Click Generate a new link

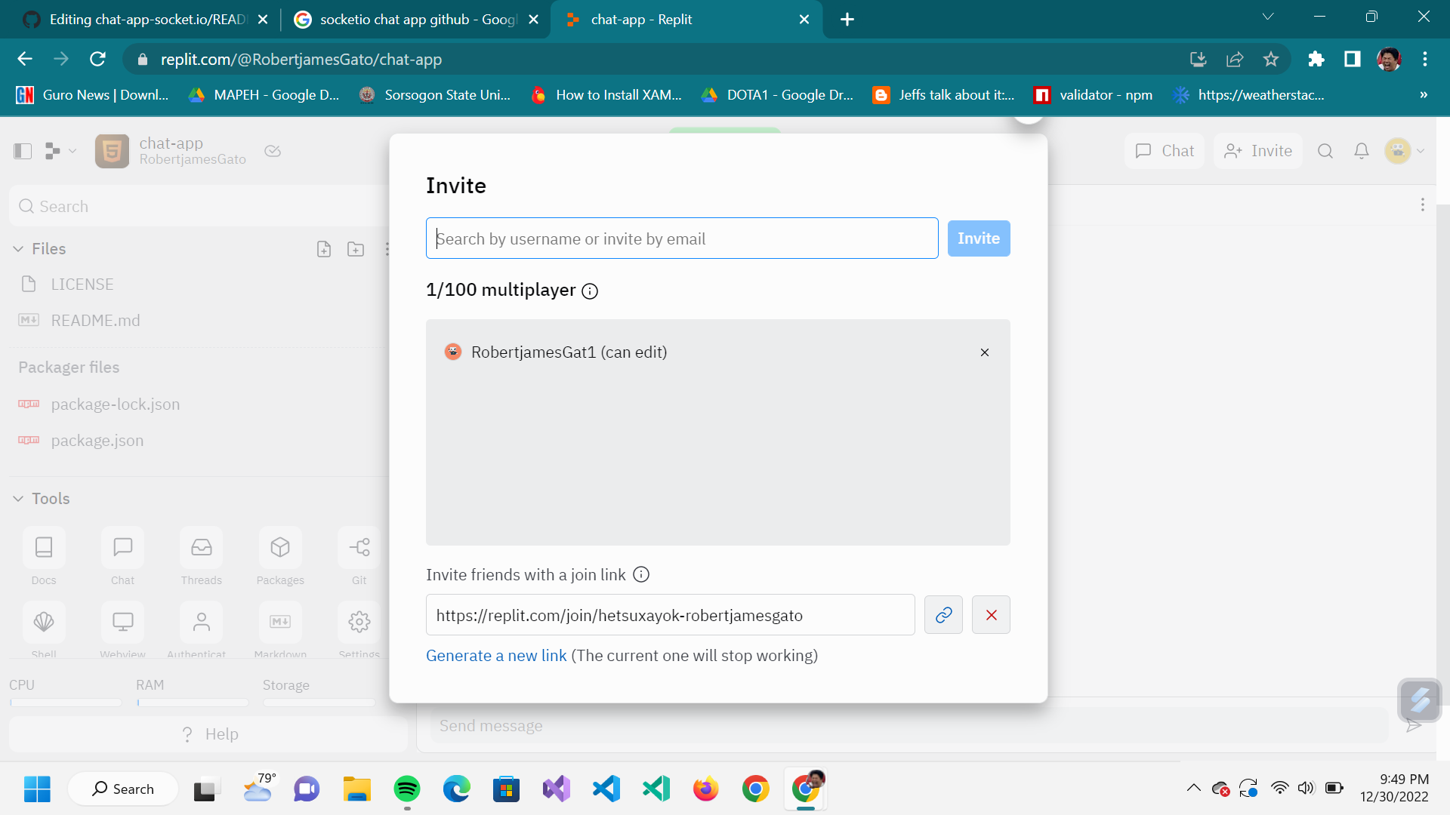pyautogui.click(x=495, y=656)
